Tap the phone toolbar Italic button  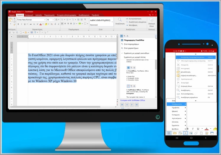coord(193,129)
